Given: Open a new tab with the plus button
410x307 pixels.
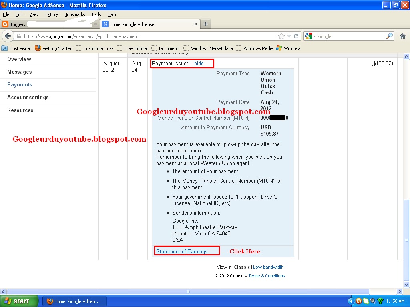Looking at the screenshot, I should click(x=206, y=24).
